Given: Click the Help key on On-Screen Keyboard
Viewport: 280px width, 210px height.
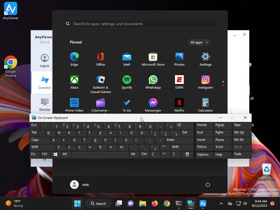Looking at the screenshot, I should pyautogui.click(x=223, y=154).
